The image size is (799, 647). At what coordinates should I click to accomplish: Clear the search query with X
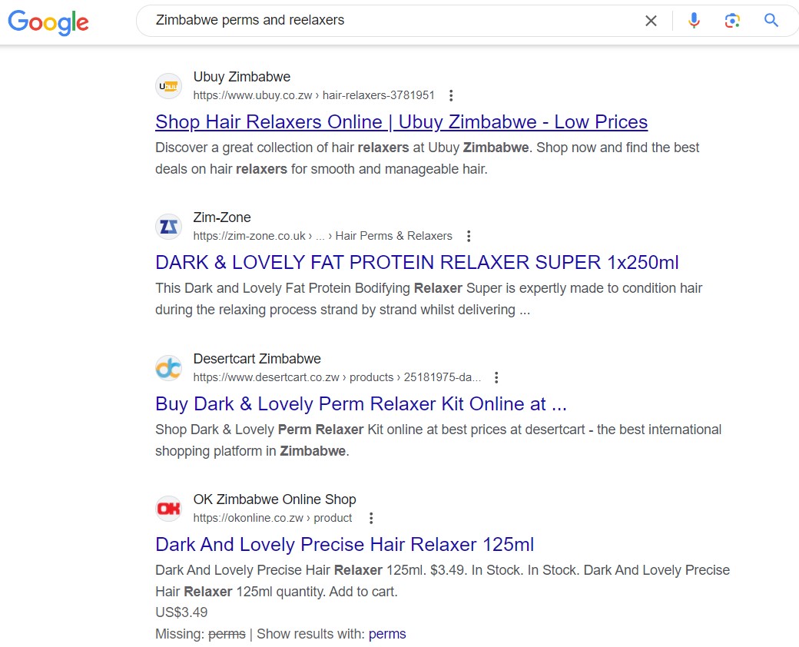pos(651,21)
